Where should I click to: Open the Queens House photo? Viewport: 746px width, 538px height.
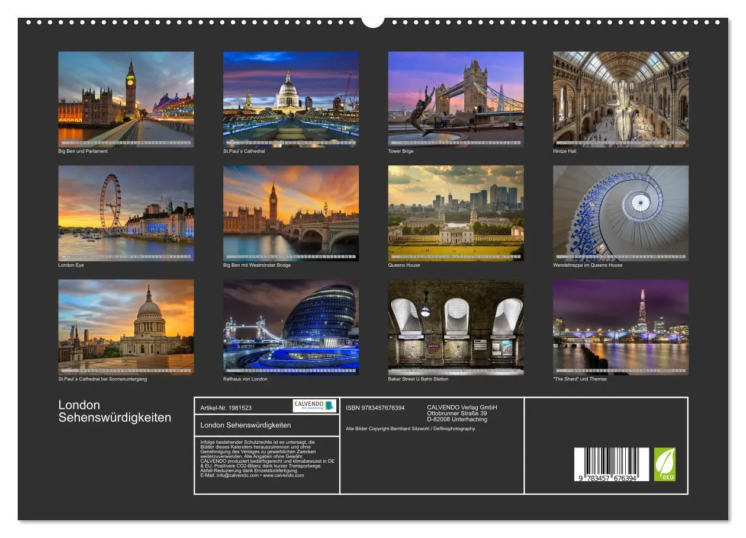456,213
